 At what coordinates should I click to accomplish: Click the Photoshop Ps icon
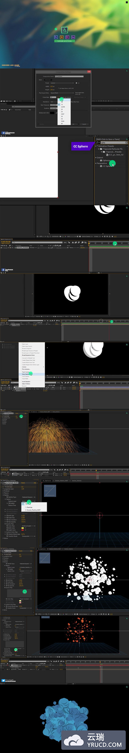[56, 37]
